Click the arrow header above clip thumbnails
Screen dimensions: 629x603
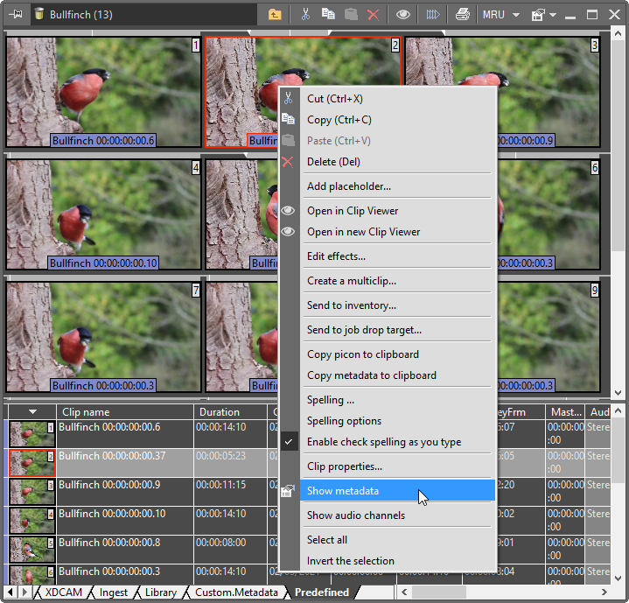point(32,412)
